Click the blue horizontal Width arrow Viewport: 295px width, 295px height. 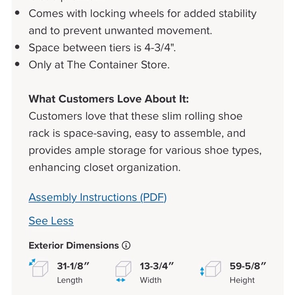point(121,280)
